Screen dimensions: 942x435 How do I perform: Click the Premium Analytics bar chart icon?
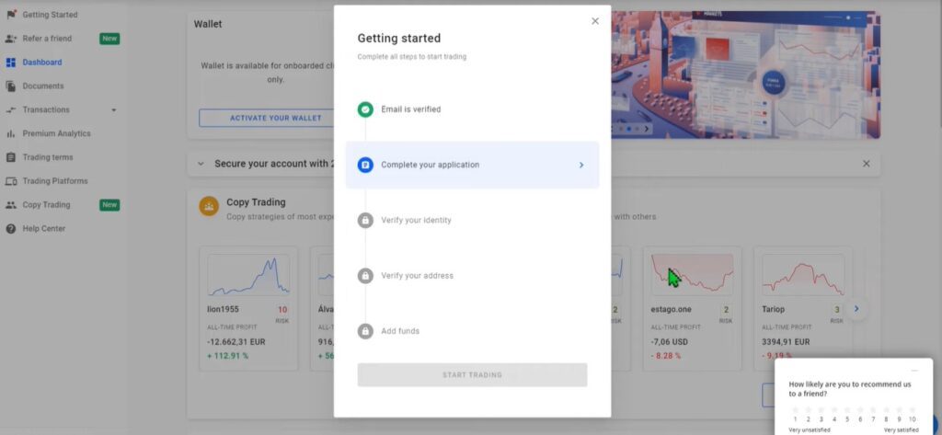[11, 133]
